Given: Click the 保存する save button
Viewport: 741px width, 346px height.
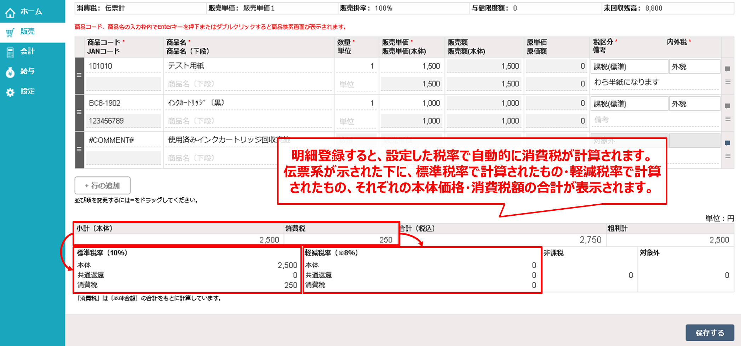Looking at the screenshot, I should point(710,333).
